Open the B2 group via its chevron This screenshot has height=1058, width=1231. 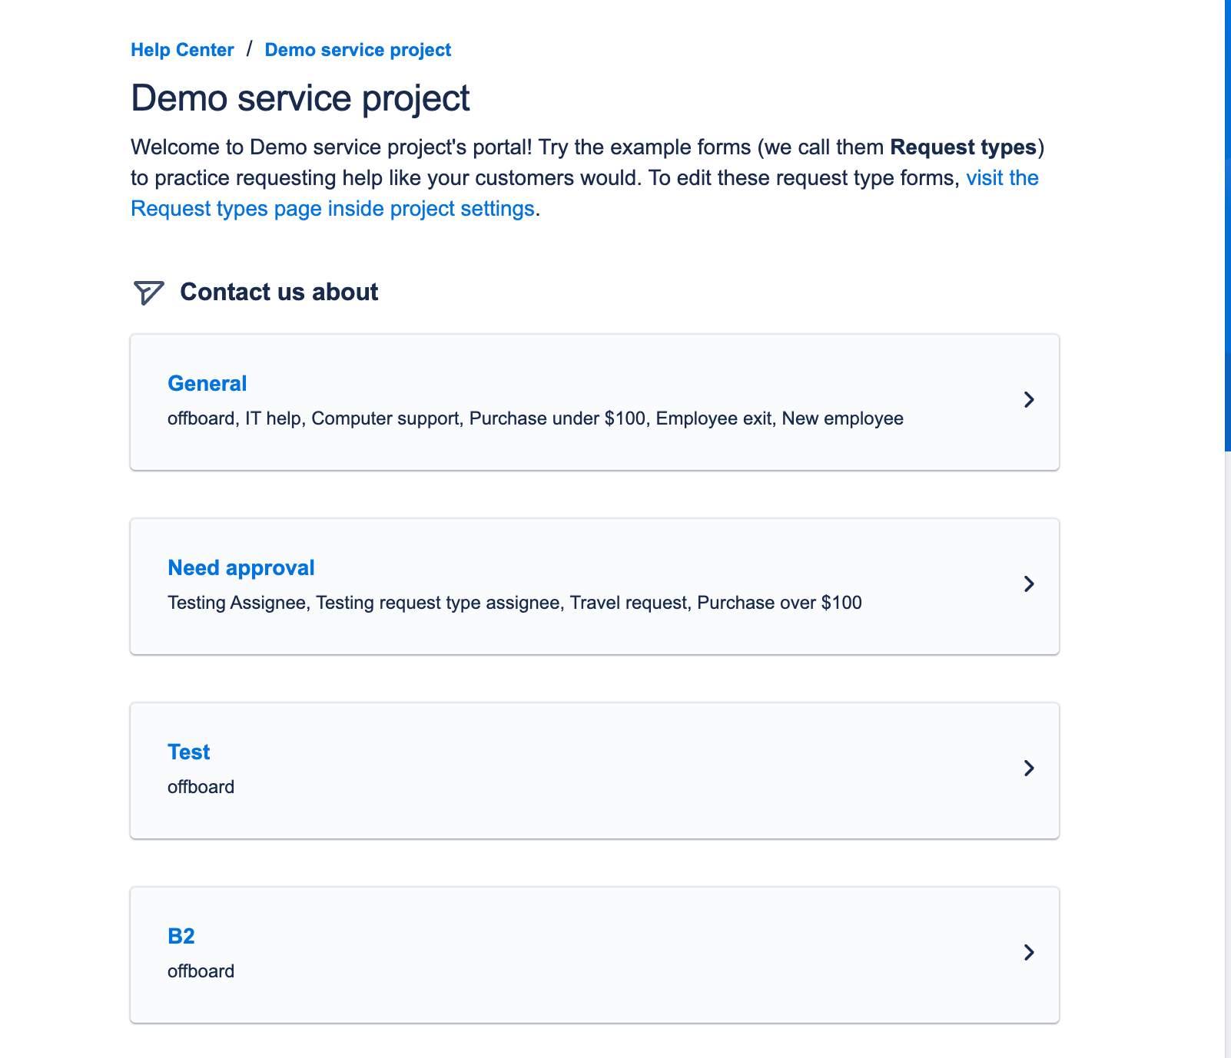[1030, 954]
